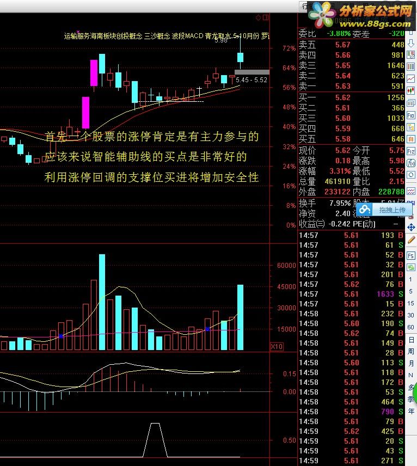Click the X10 volume scale label
Screen dimensions: 417x466
pos(277,347)
